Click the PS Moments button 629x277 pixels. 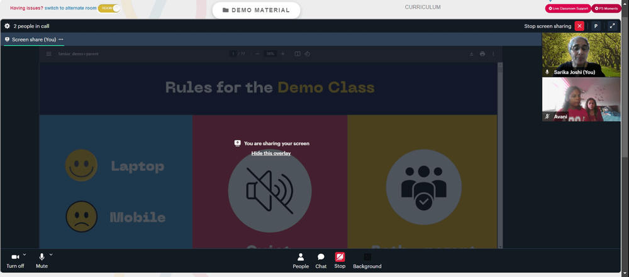point(606,8)
